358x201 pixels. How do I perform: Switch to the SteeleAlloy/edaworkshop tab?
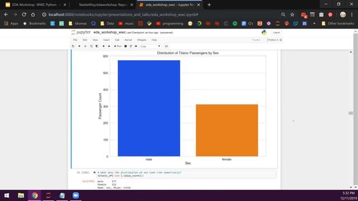point(103,5)
